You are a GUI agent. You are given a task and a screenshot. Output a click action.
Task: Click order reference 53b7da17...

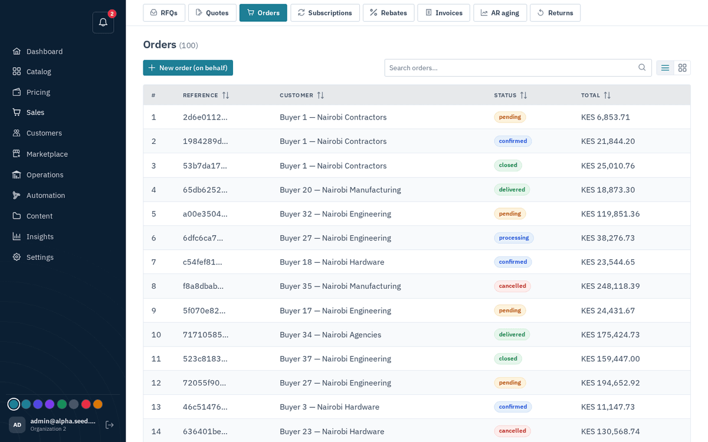[205, 166]
